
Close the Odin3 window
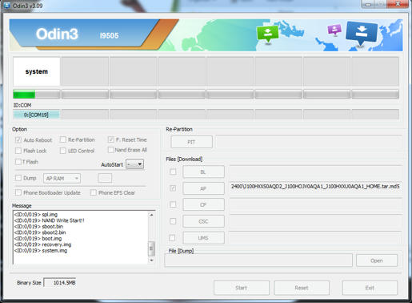(x=398, y=4)
